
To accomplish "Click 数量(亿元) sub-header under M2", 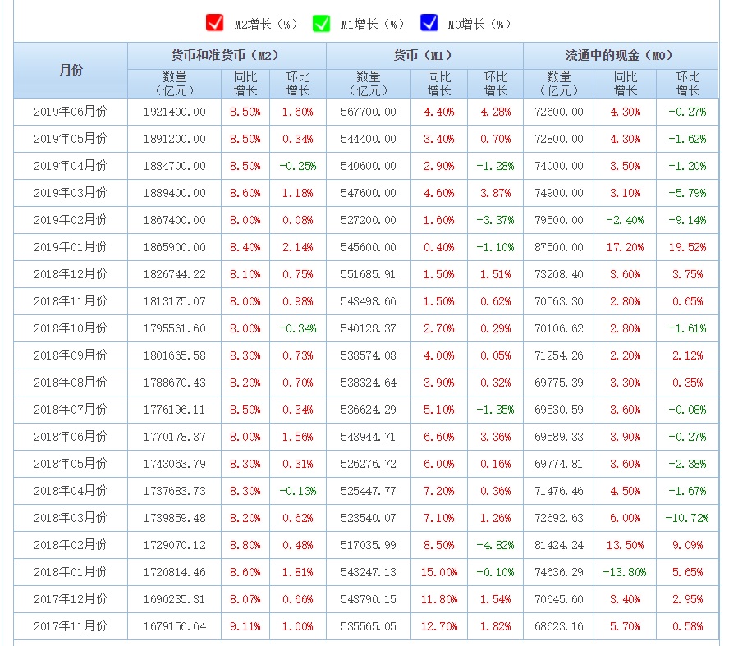I will [174, 84].
